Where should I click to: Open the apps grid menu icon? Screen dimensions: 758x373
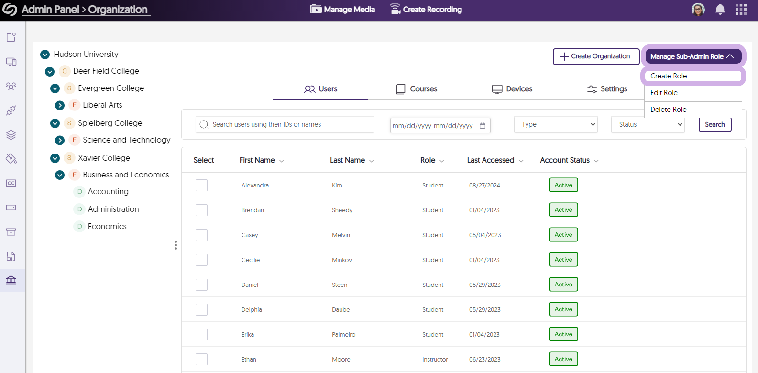741,10
